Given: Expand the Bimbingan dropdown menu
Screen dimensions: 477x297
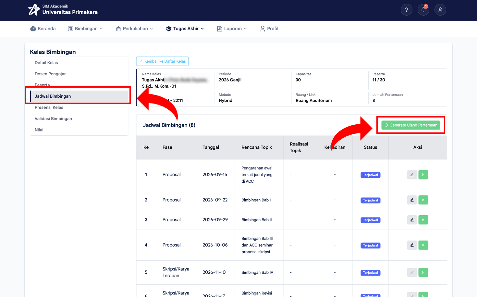Looking at the screenshot, I should (x=85, y=29).
